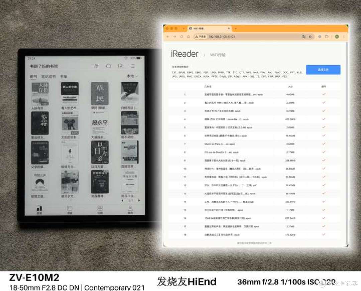Click the browser forward arrow
361x291 pixels.
[174, 37]
